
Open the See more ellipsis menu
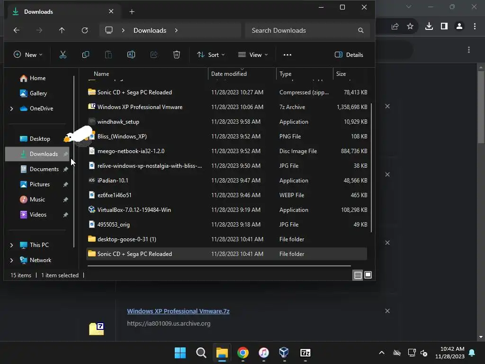287,55
